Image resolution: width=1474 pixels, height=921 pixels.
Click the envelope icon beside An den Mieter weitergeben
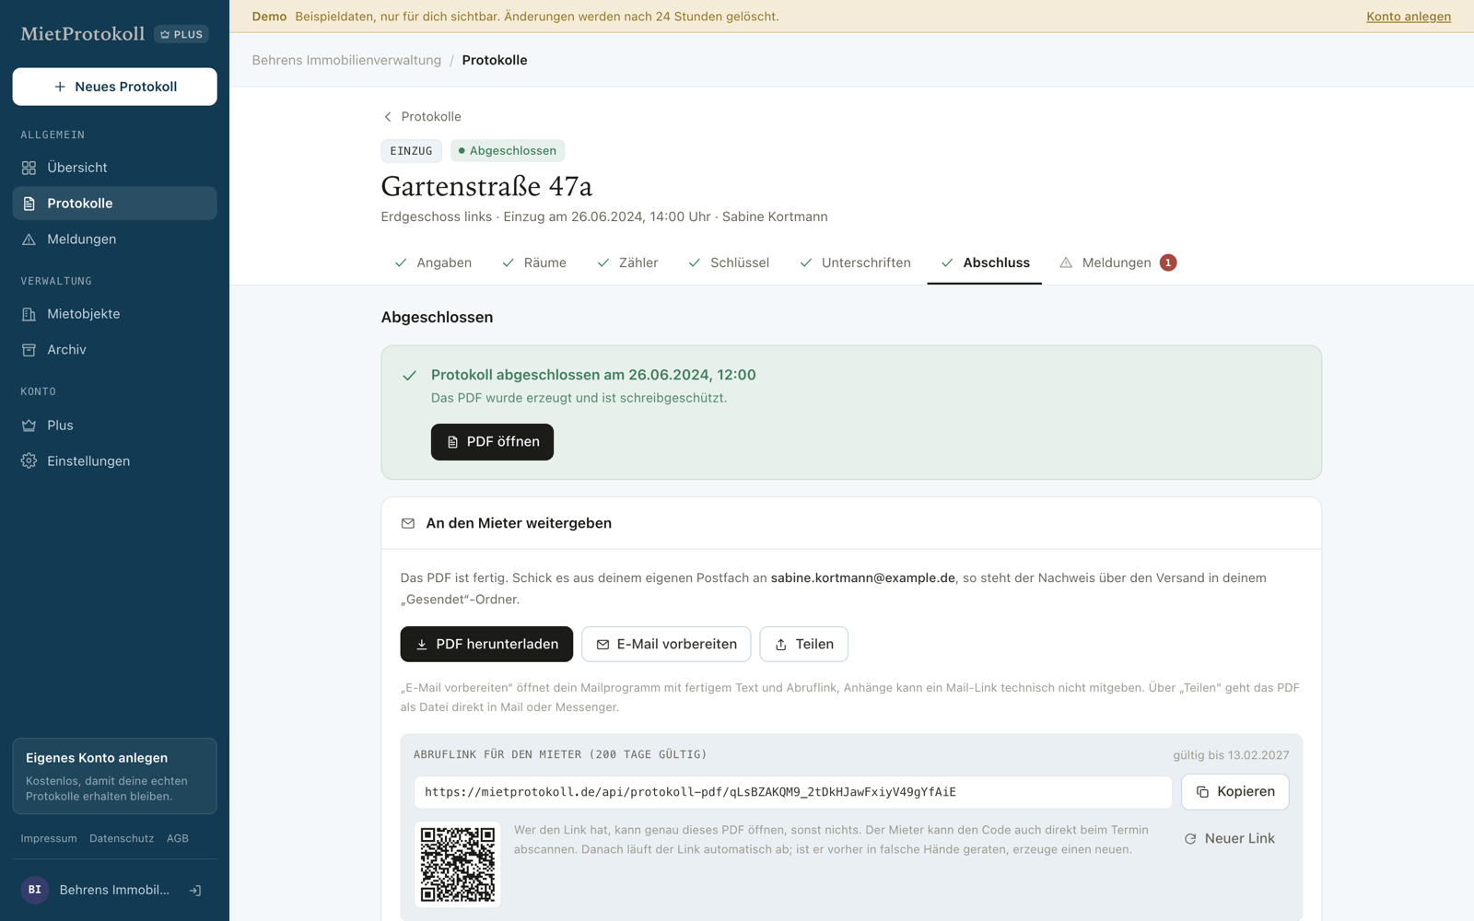(x=408, y=523)
